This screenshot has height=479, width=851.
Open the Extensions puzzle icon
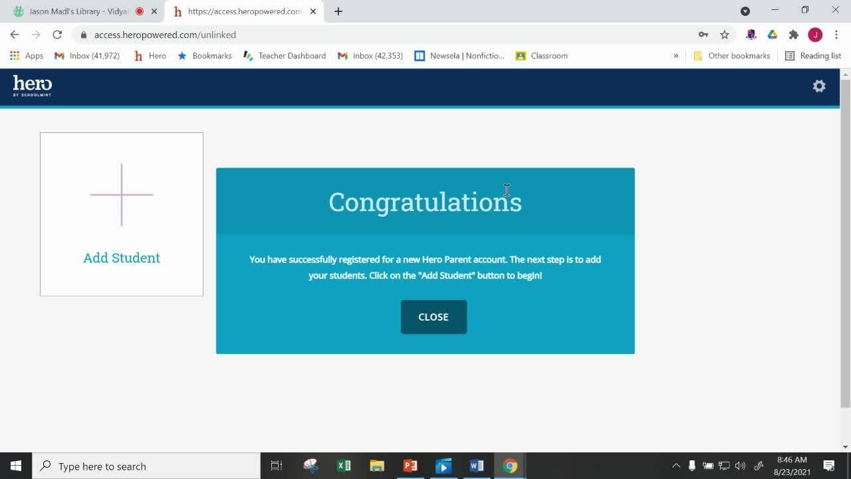coord(794,35)
